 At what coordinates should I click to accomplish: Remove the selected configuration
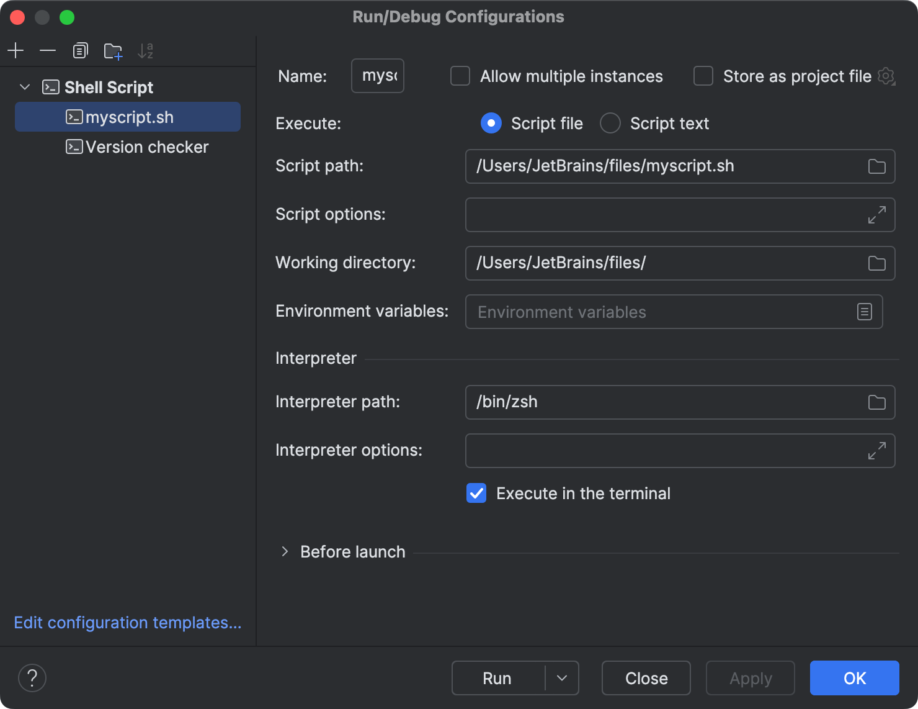click(x=48, y=50)
